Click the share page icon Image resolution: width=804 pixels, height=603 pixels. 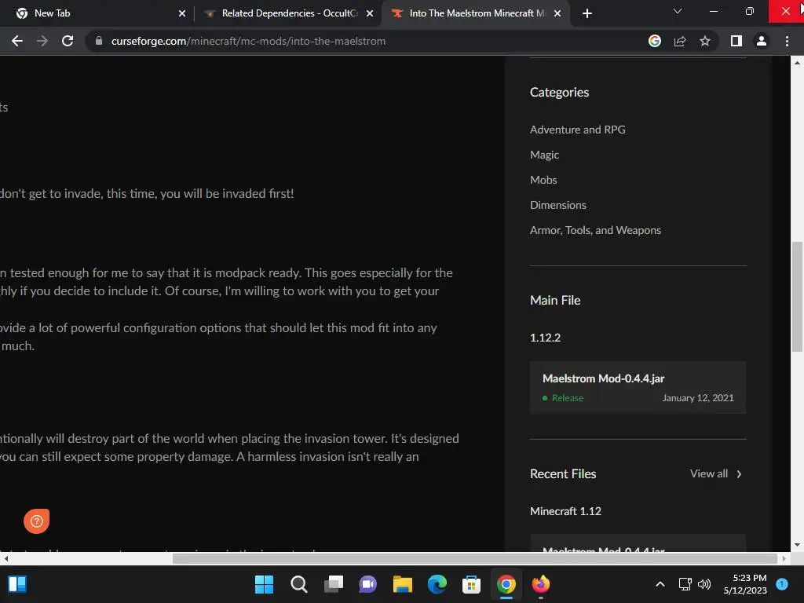(x=680, y=41)
